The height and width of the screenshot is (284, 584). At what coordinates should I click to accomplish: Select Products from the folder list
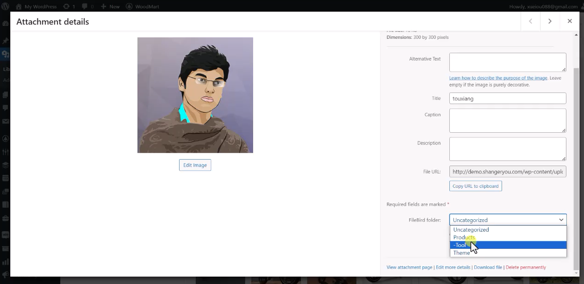pos(464,237)
